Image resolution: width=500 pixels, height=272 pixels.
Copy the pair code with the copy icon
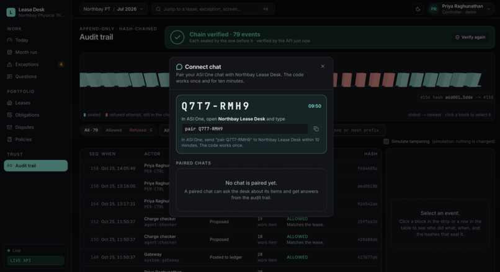click(316, 129)
